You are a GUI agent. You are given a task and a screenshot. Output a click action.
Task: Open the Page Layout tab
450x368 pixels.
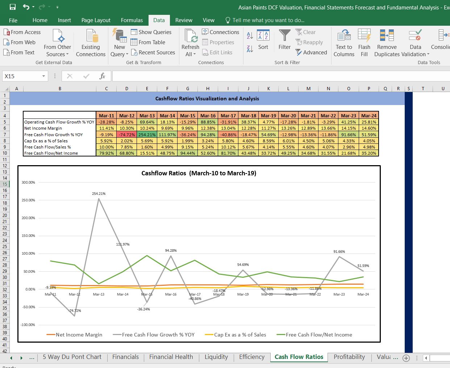coord(96,20)
